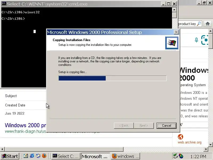Minimize the browser window
The image size is (213, 160).
click(x=199, y=3)
